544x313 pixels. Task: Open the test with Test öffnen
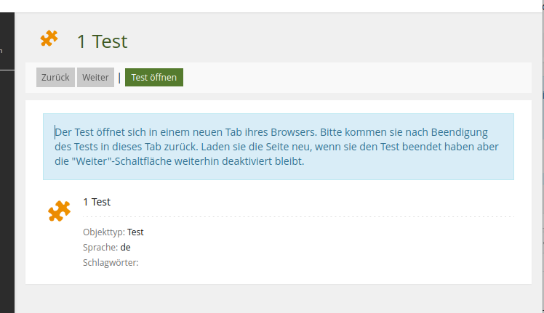pos(153,78)
